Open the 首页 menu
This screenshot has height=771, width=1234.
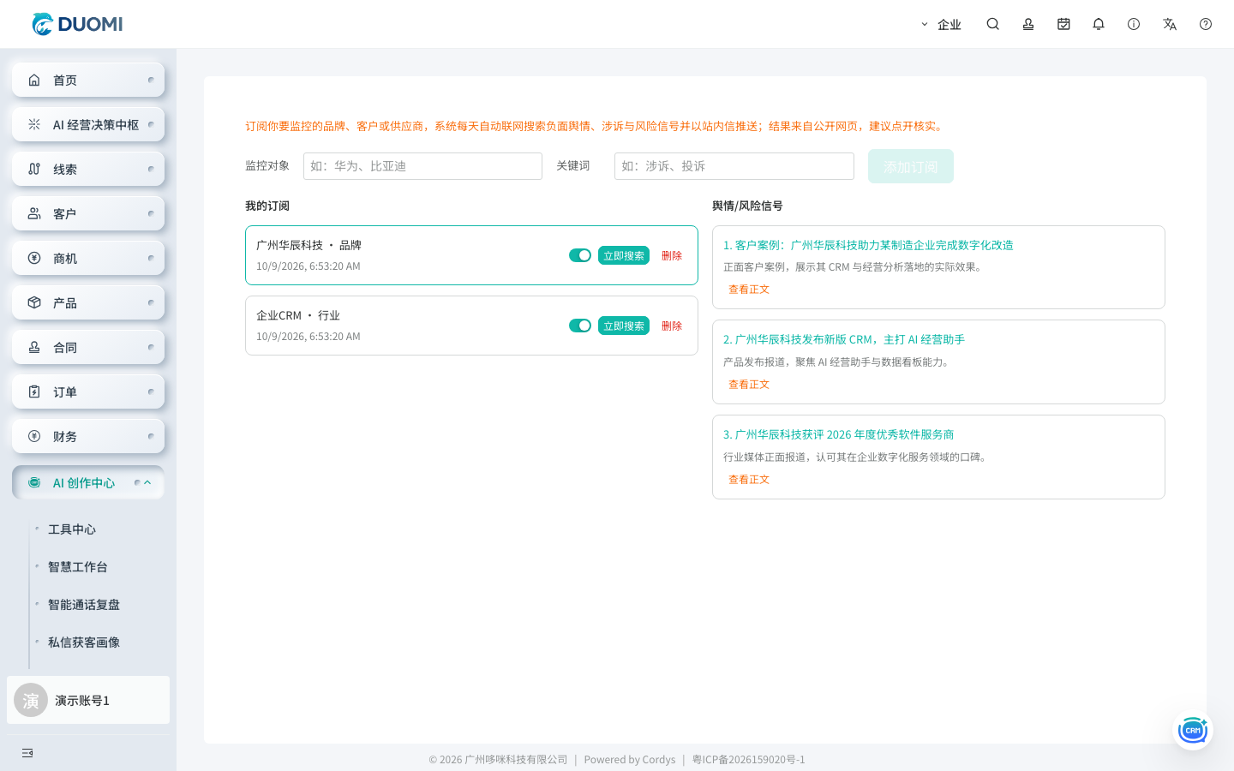tap(88, 80)
